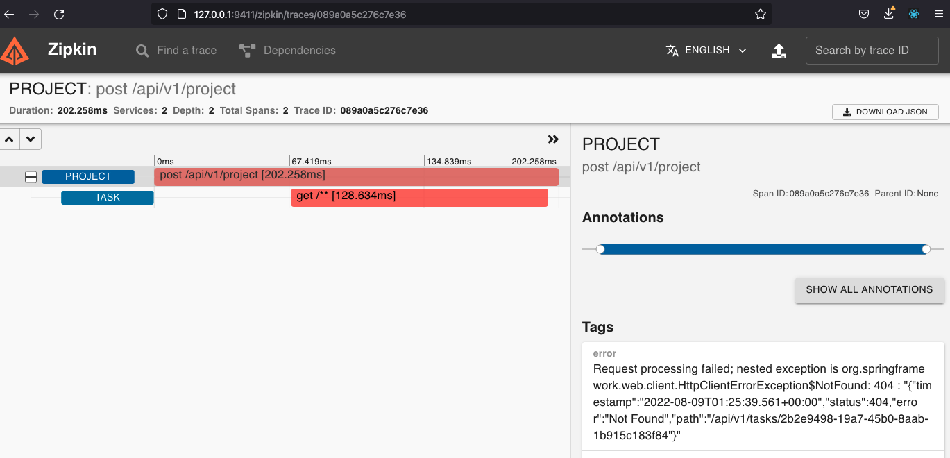Screen dimensions: 950x458
Task: Click the Zipkin logo icon
Action: (15, 51)
